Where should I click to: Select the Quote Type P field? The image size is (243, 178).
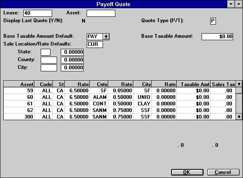click(x=213, y=21)
